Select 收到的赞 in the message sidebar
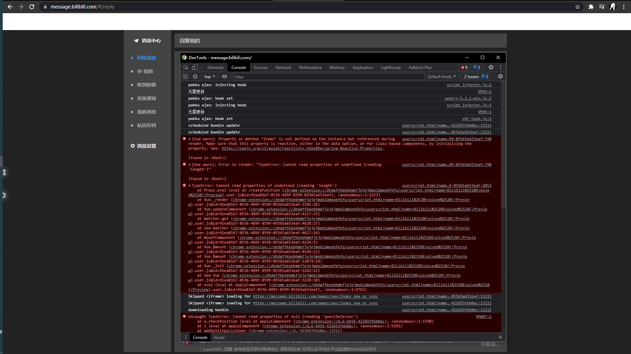631x354 pixels. click(x=146, y=85)
